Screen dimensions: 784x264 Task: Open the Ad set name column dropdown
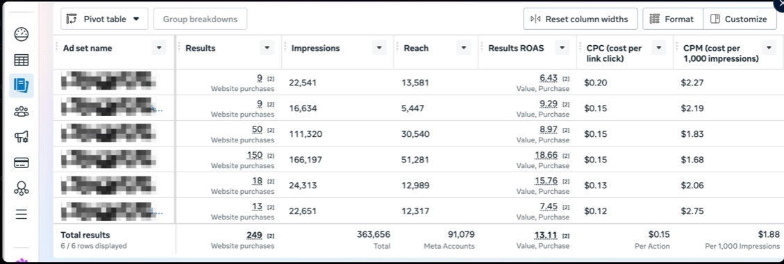159,48
